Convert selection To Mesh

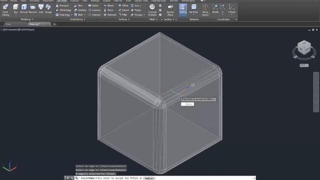pos(152,10)
